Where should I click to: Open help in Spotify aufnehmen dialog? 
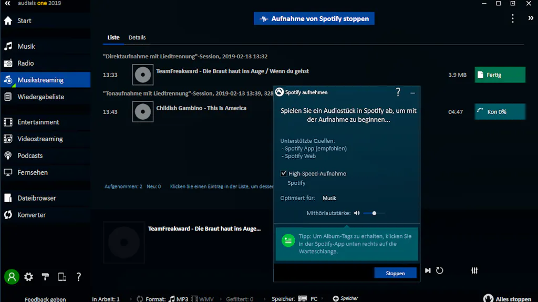pyautogui.click(x=398, y=92)
